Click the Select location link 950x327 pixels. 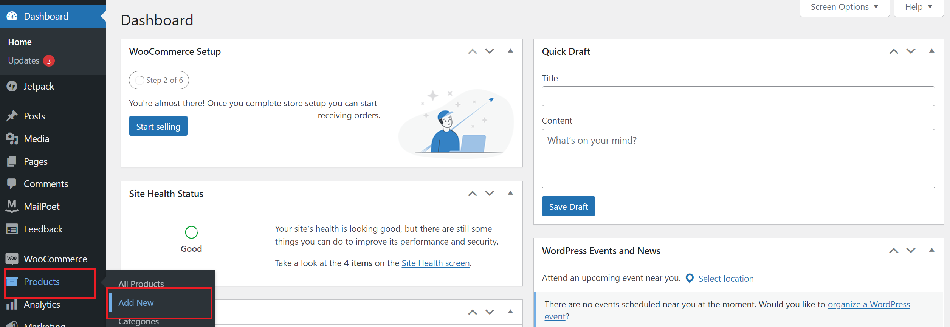point(726,279)
